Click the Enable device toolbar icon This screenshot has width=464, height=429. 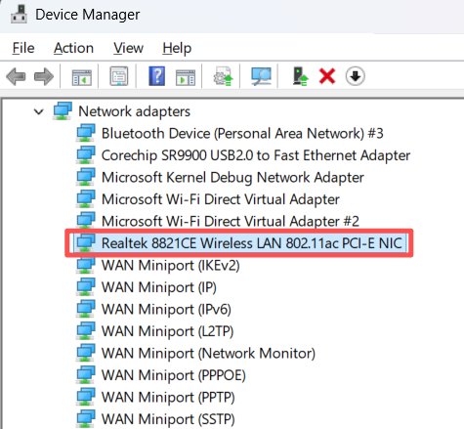(x=300, y=76)
